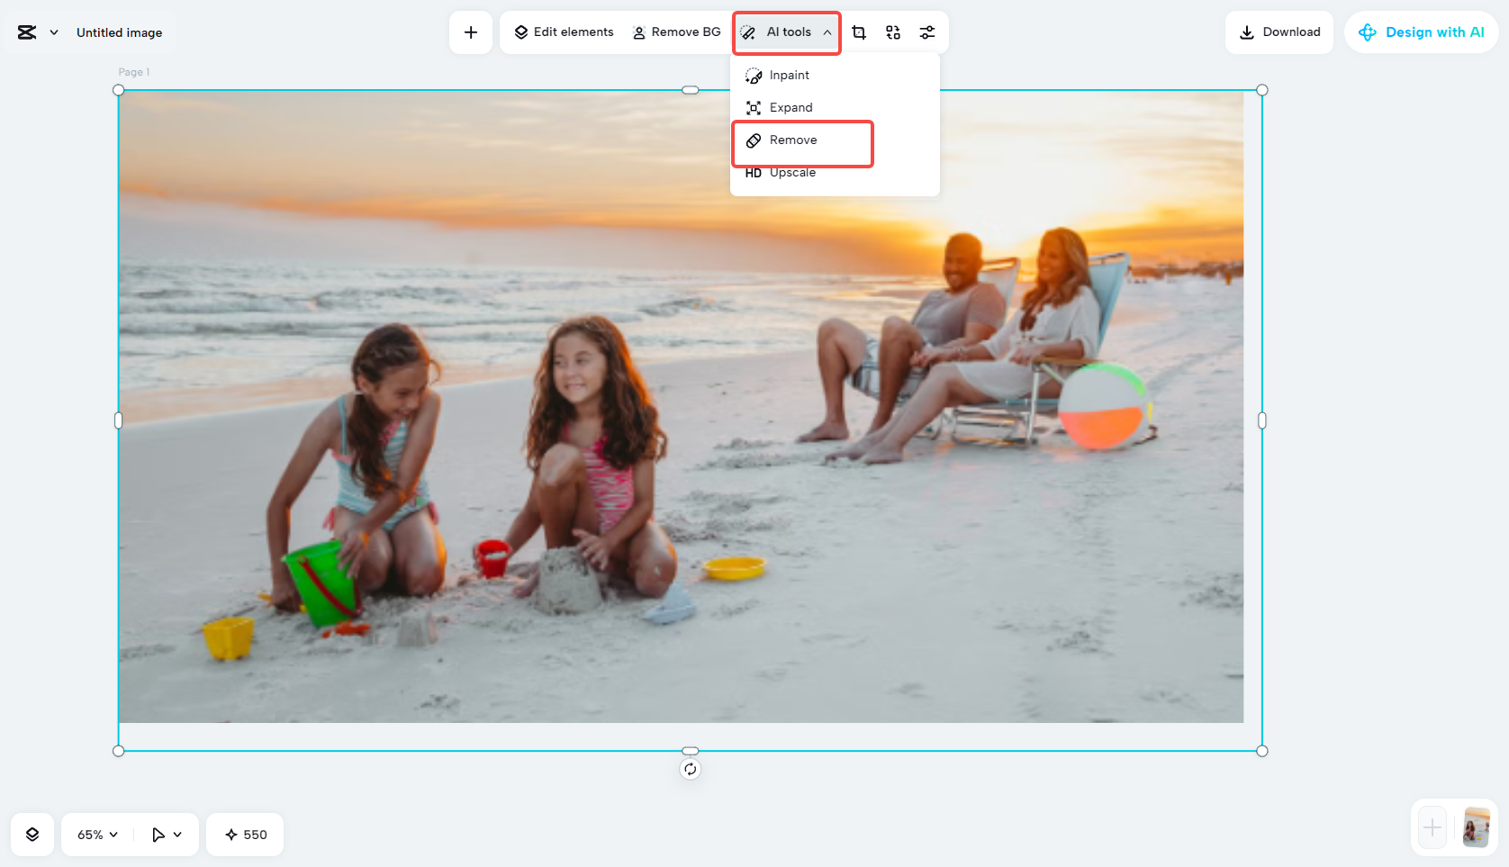Click the left-middle side selection handle

tap(119, 420)
